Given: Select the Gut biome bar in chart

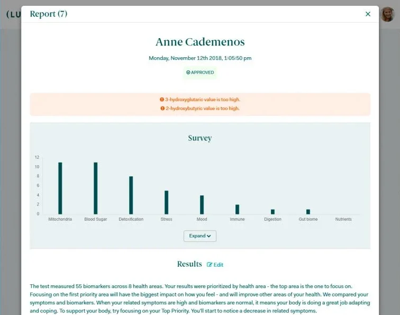Looking at the screenshot, I should [x=308, y=212].
